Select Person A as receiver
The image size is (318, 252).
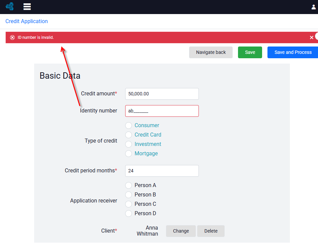coord(129,185)
